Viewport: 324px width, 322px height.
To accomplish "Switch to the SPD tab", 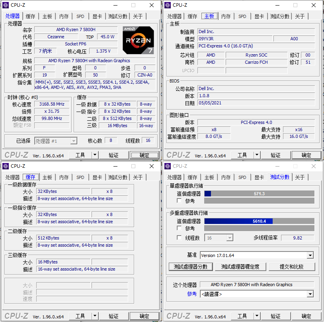I will (80, 16).
